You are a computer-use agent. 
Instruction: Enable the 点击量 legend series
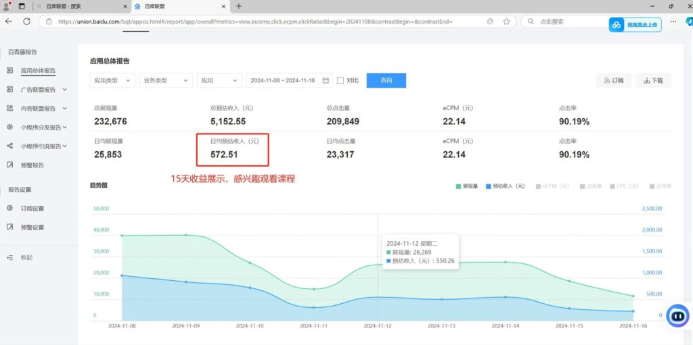click(x=590, y=186)
